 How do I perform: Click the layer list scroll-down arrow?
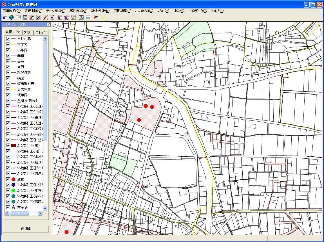tap(45, 209)
